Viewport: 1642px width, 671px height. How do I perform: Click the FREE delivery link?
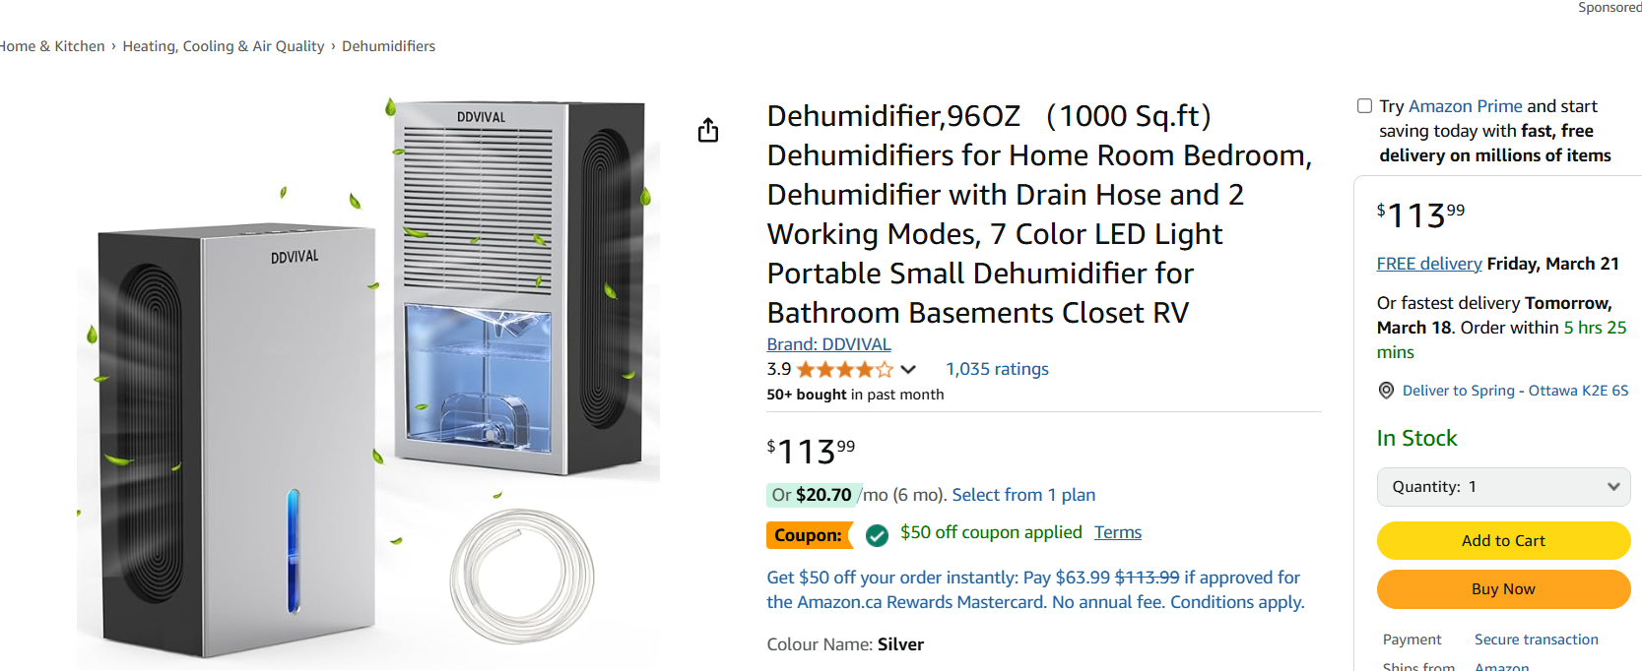tap(1428, 263)
